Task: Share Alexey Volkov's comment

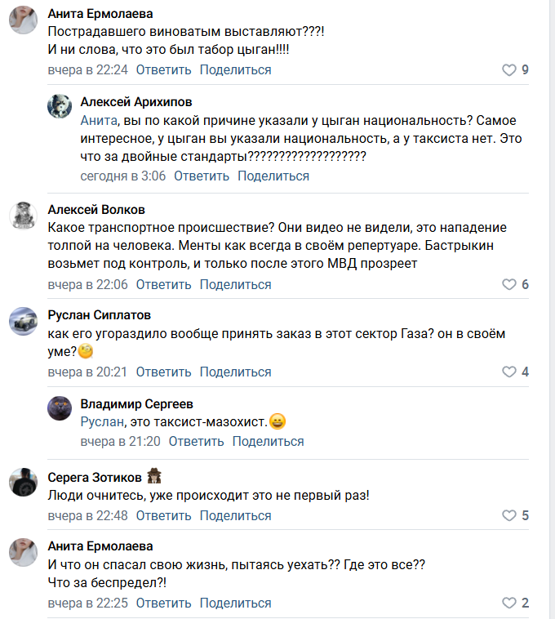Action: (235, 285)
